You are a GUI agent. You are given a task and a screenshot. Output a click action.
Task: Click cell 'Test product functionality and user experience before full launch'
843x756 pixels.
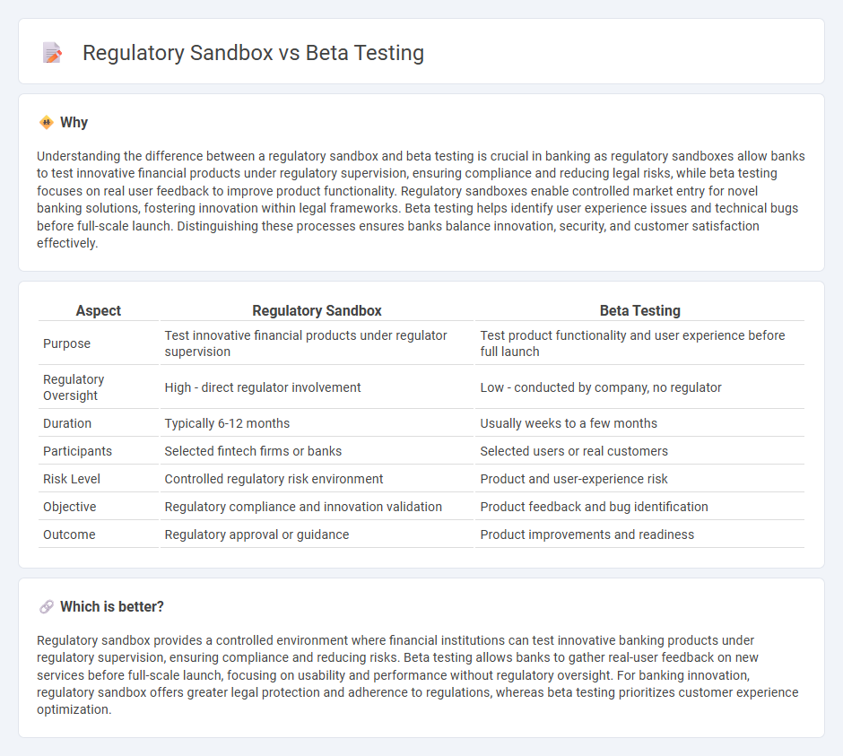(x=639, y=343)
